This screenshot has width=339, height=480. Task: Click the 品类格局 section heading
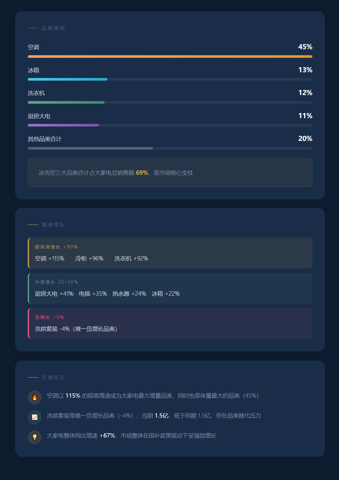click(53, 28)
